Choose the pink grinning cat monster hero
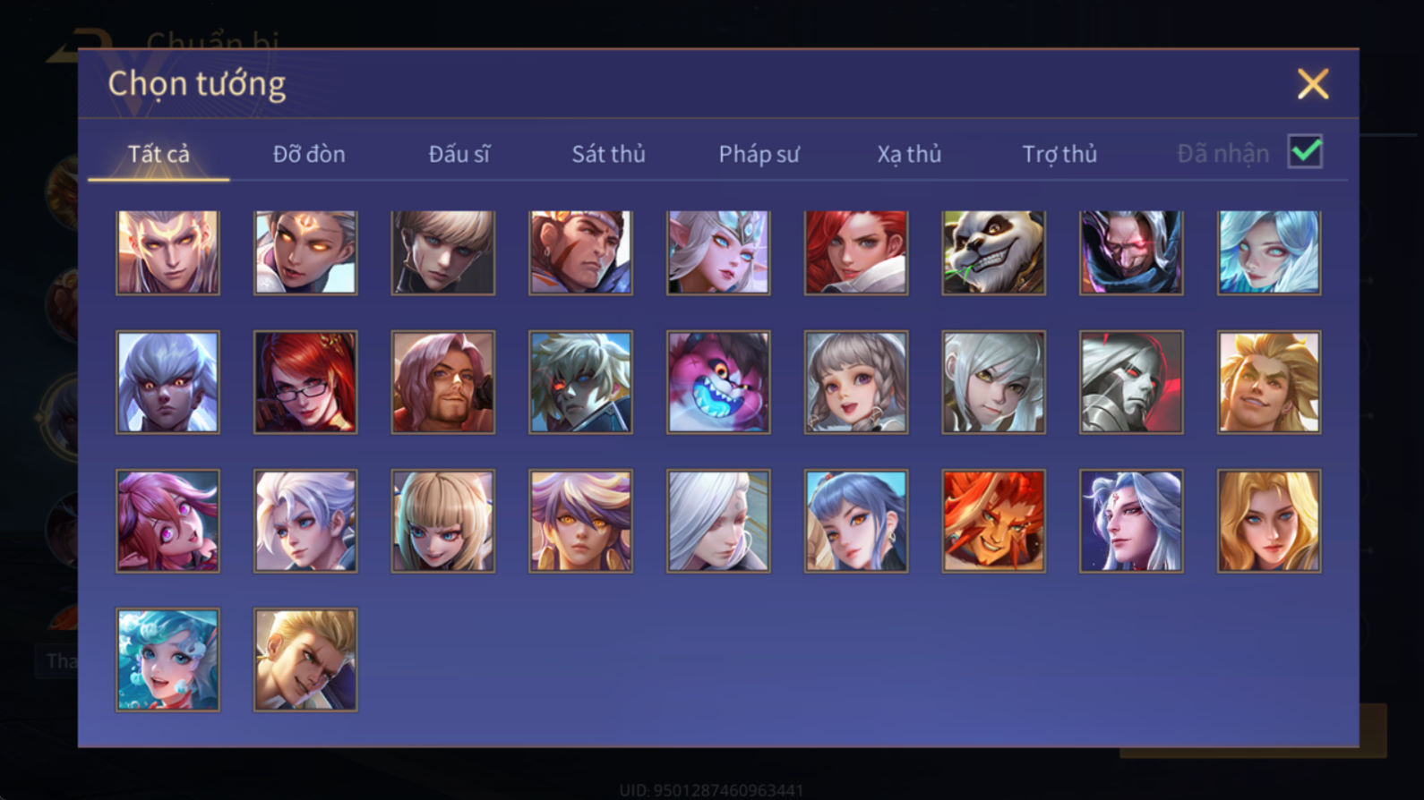This screenshot has width=1424, height=800. (718, 382)
